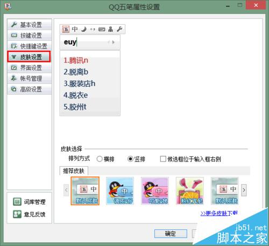This screenshot has width=269, height=246.
Task: Choose the 调皮Q仔 skin thumbnail
Action: click(x=120, y=191)
